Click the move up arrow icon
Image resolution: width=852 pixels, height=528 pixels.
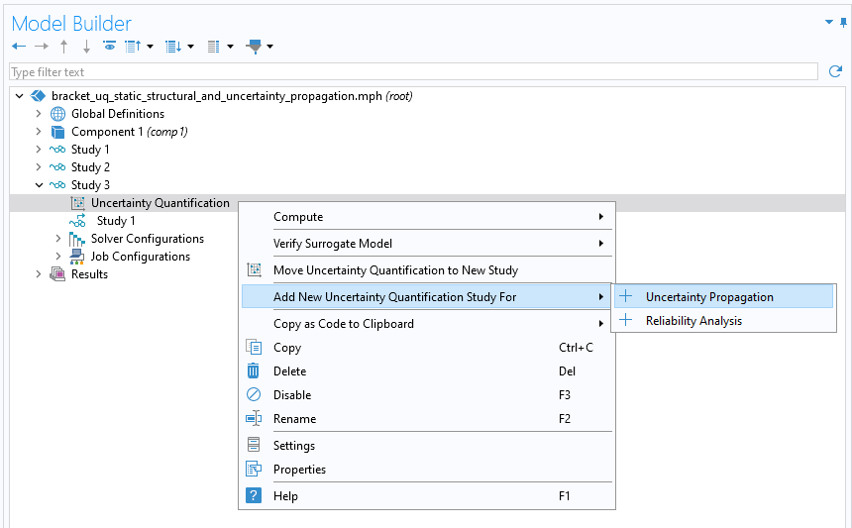click(x=64, y=47)
